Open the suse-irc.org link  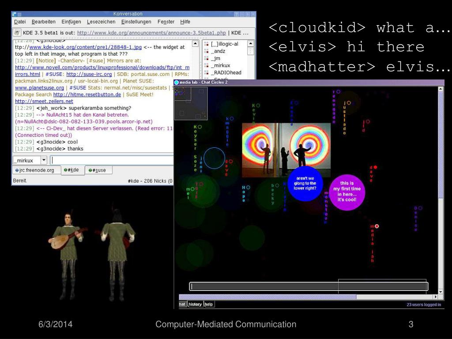pyautogui.click(x=89, y=74)
